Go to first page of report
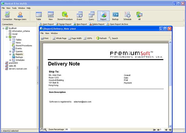 tap(154, 130)
